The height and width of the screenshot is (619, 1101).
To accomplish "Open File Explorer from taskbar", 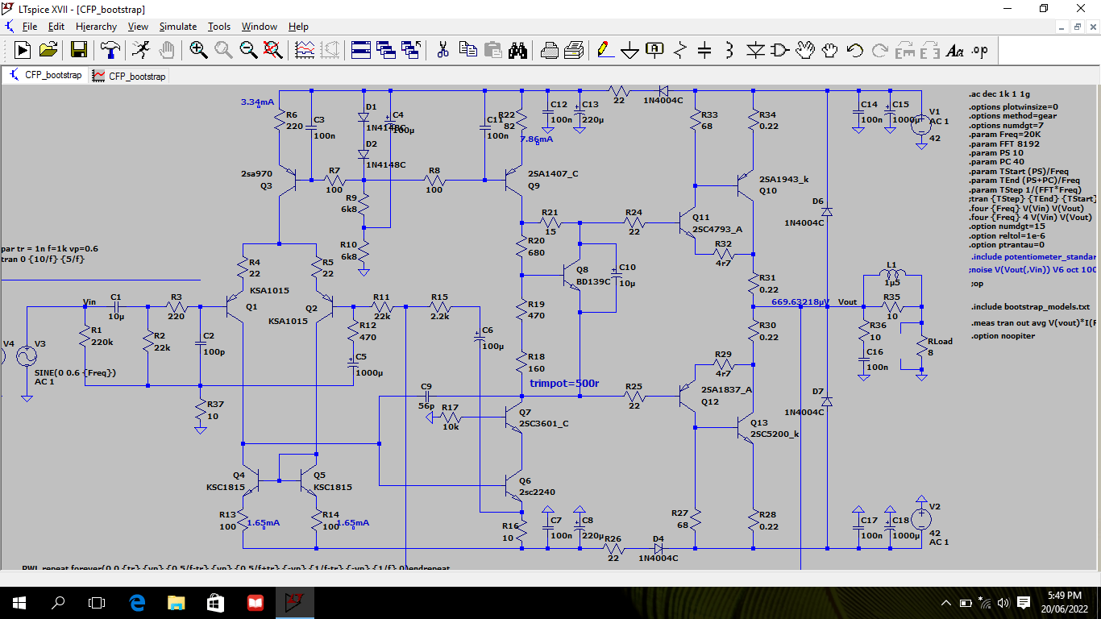I will pos(176,602).
